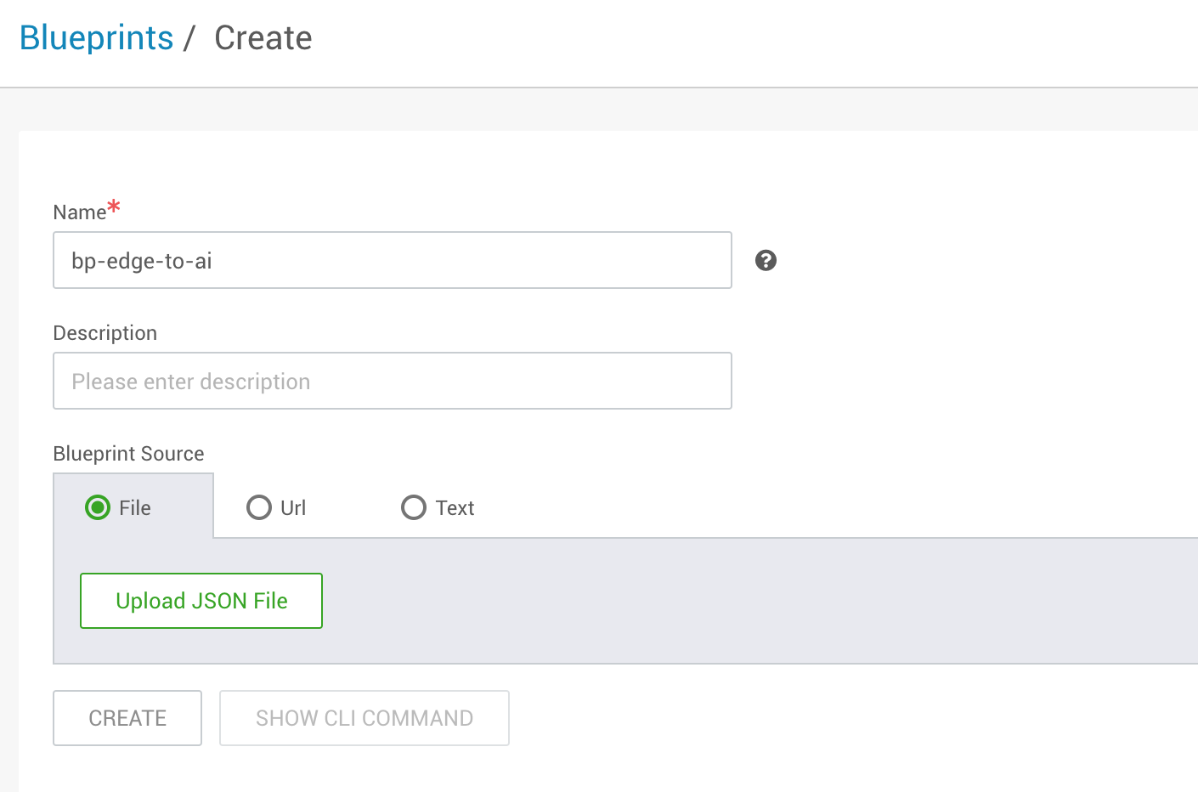
Task: Select the Url radio button
Action: (259, 506)
